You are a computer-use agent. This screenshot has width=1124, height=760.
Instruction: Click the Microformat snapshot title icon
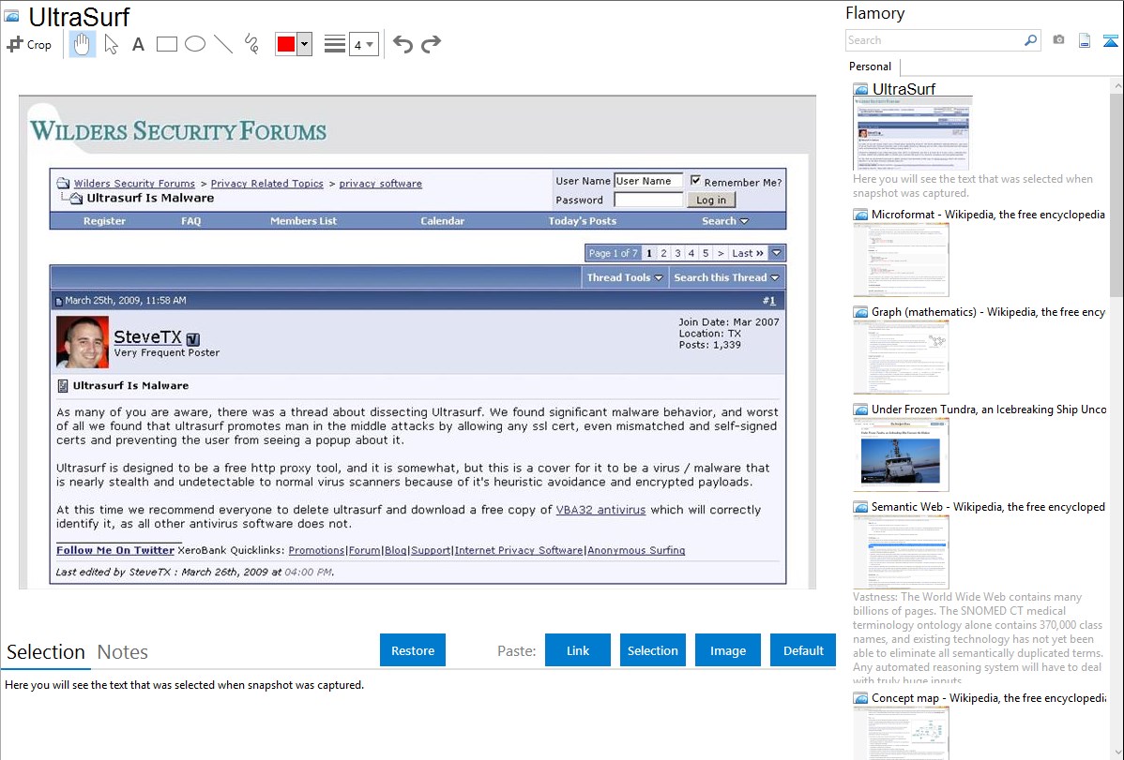[860, 215]
